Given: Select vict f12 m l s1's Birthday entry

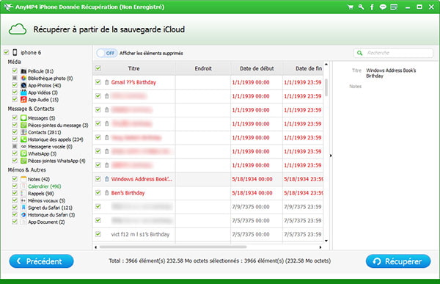Looking at the screenshot, I should coord(140,234).
